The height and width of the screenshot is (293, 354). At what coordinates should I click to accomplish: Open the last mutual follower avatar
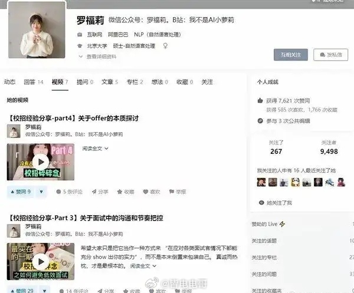341,182
